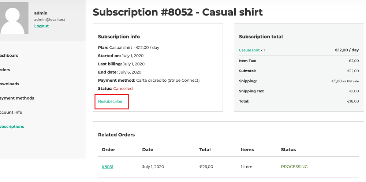Click the Cancelled status text

(123, 89)
